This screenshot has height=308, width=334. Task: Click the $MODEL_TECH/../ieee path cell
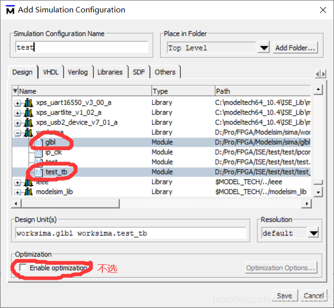[249, 182]
